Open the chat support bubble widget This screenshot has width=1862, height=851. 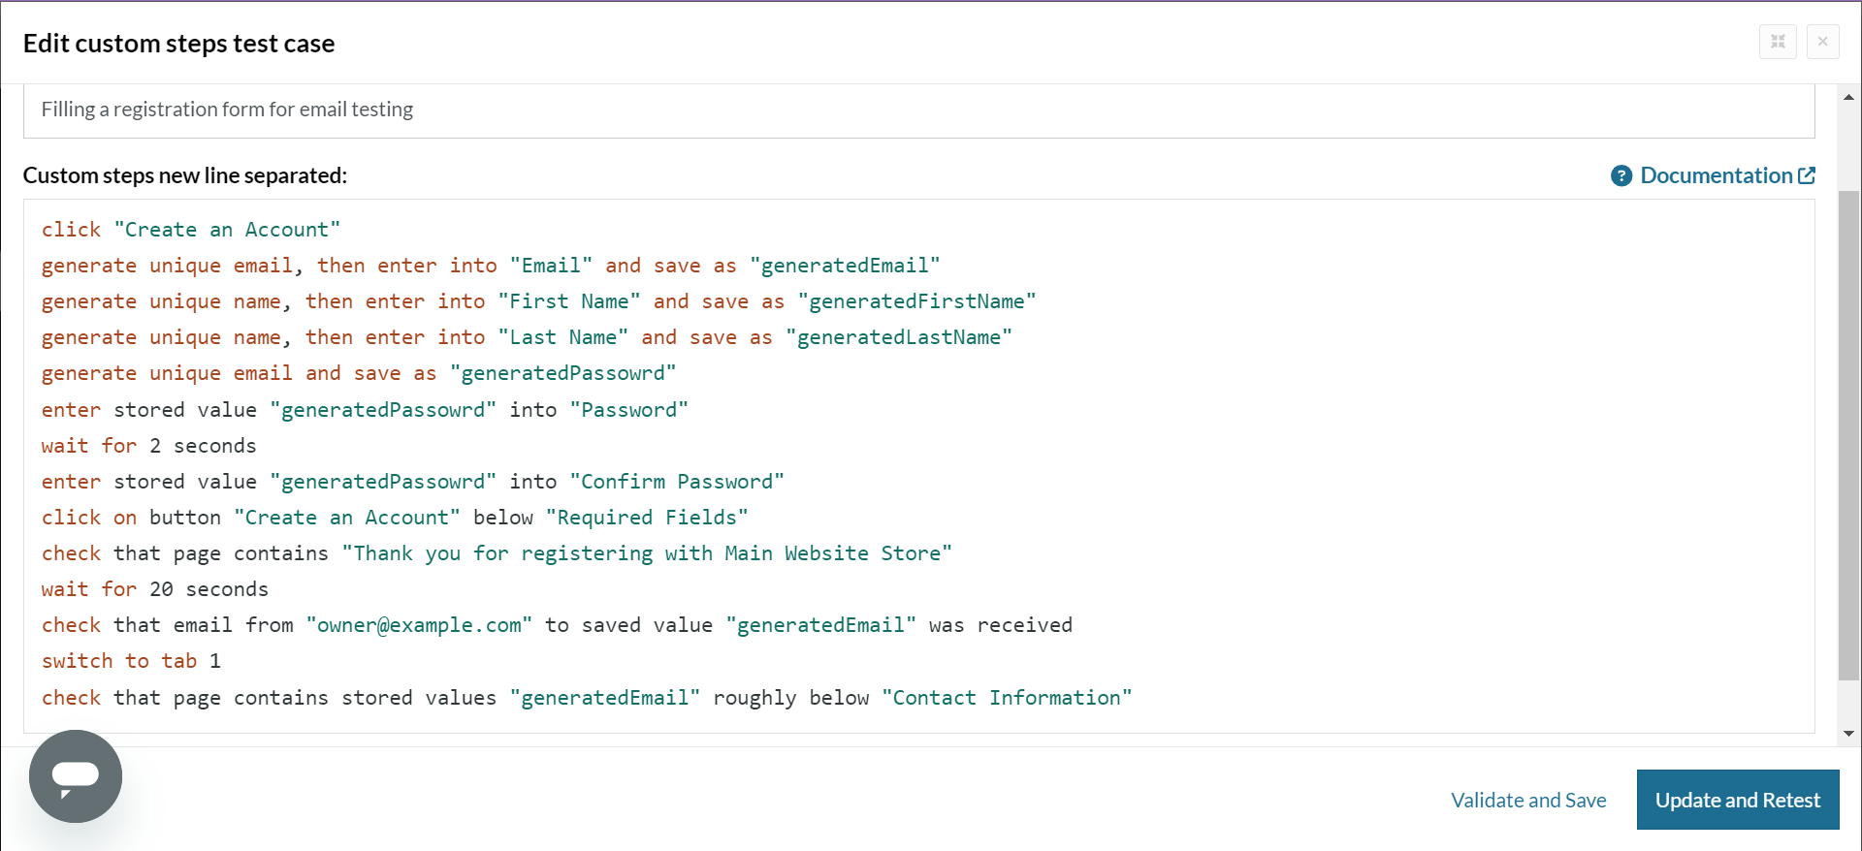click(x=76, y=775)
